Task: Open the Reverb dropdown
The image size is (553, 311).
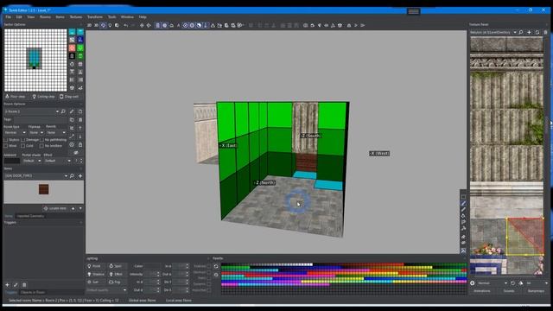Action: [x=56, y=132]
